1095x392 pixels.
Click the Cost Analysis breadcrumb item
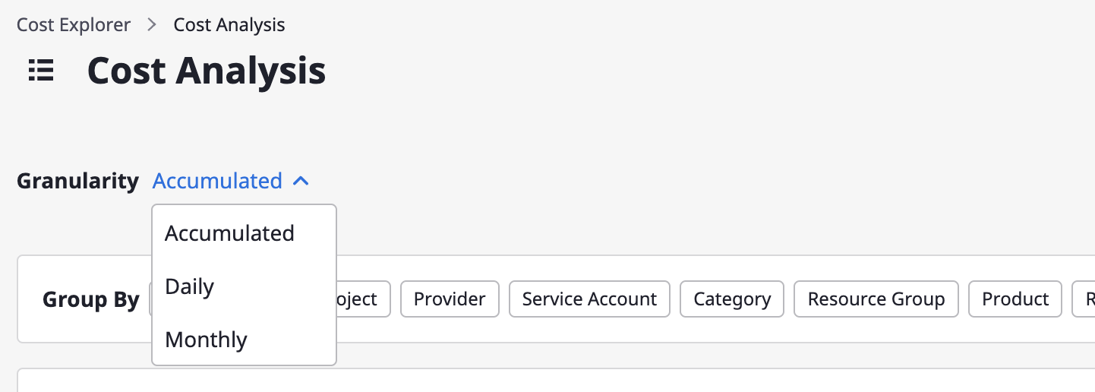229,24
